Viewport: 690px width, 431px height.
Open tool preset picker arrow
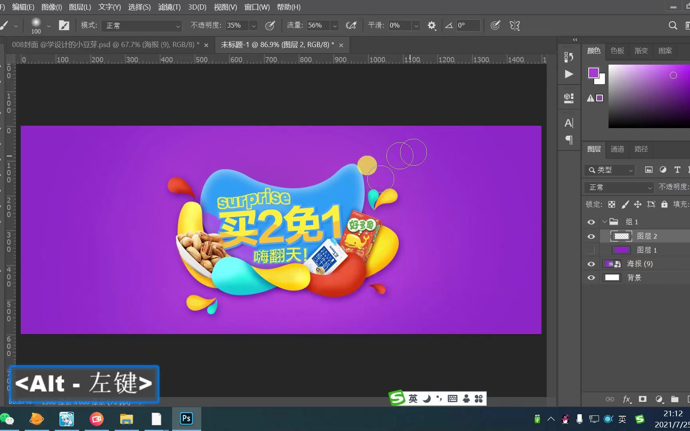(16, 26)
